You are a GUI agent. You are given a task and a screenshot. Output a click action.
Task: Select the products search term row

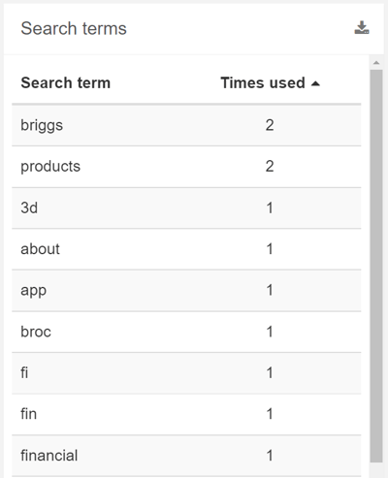tap(186, 167)
